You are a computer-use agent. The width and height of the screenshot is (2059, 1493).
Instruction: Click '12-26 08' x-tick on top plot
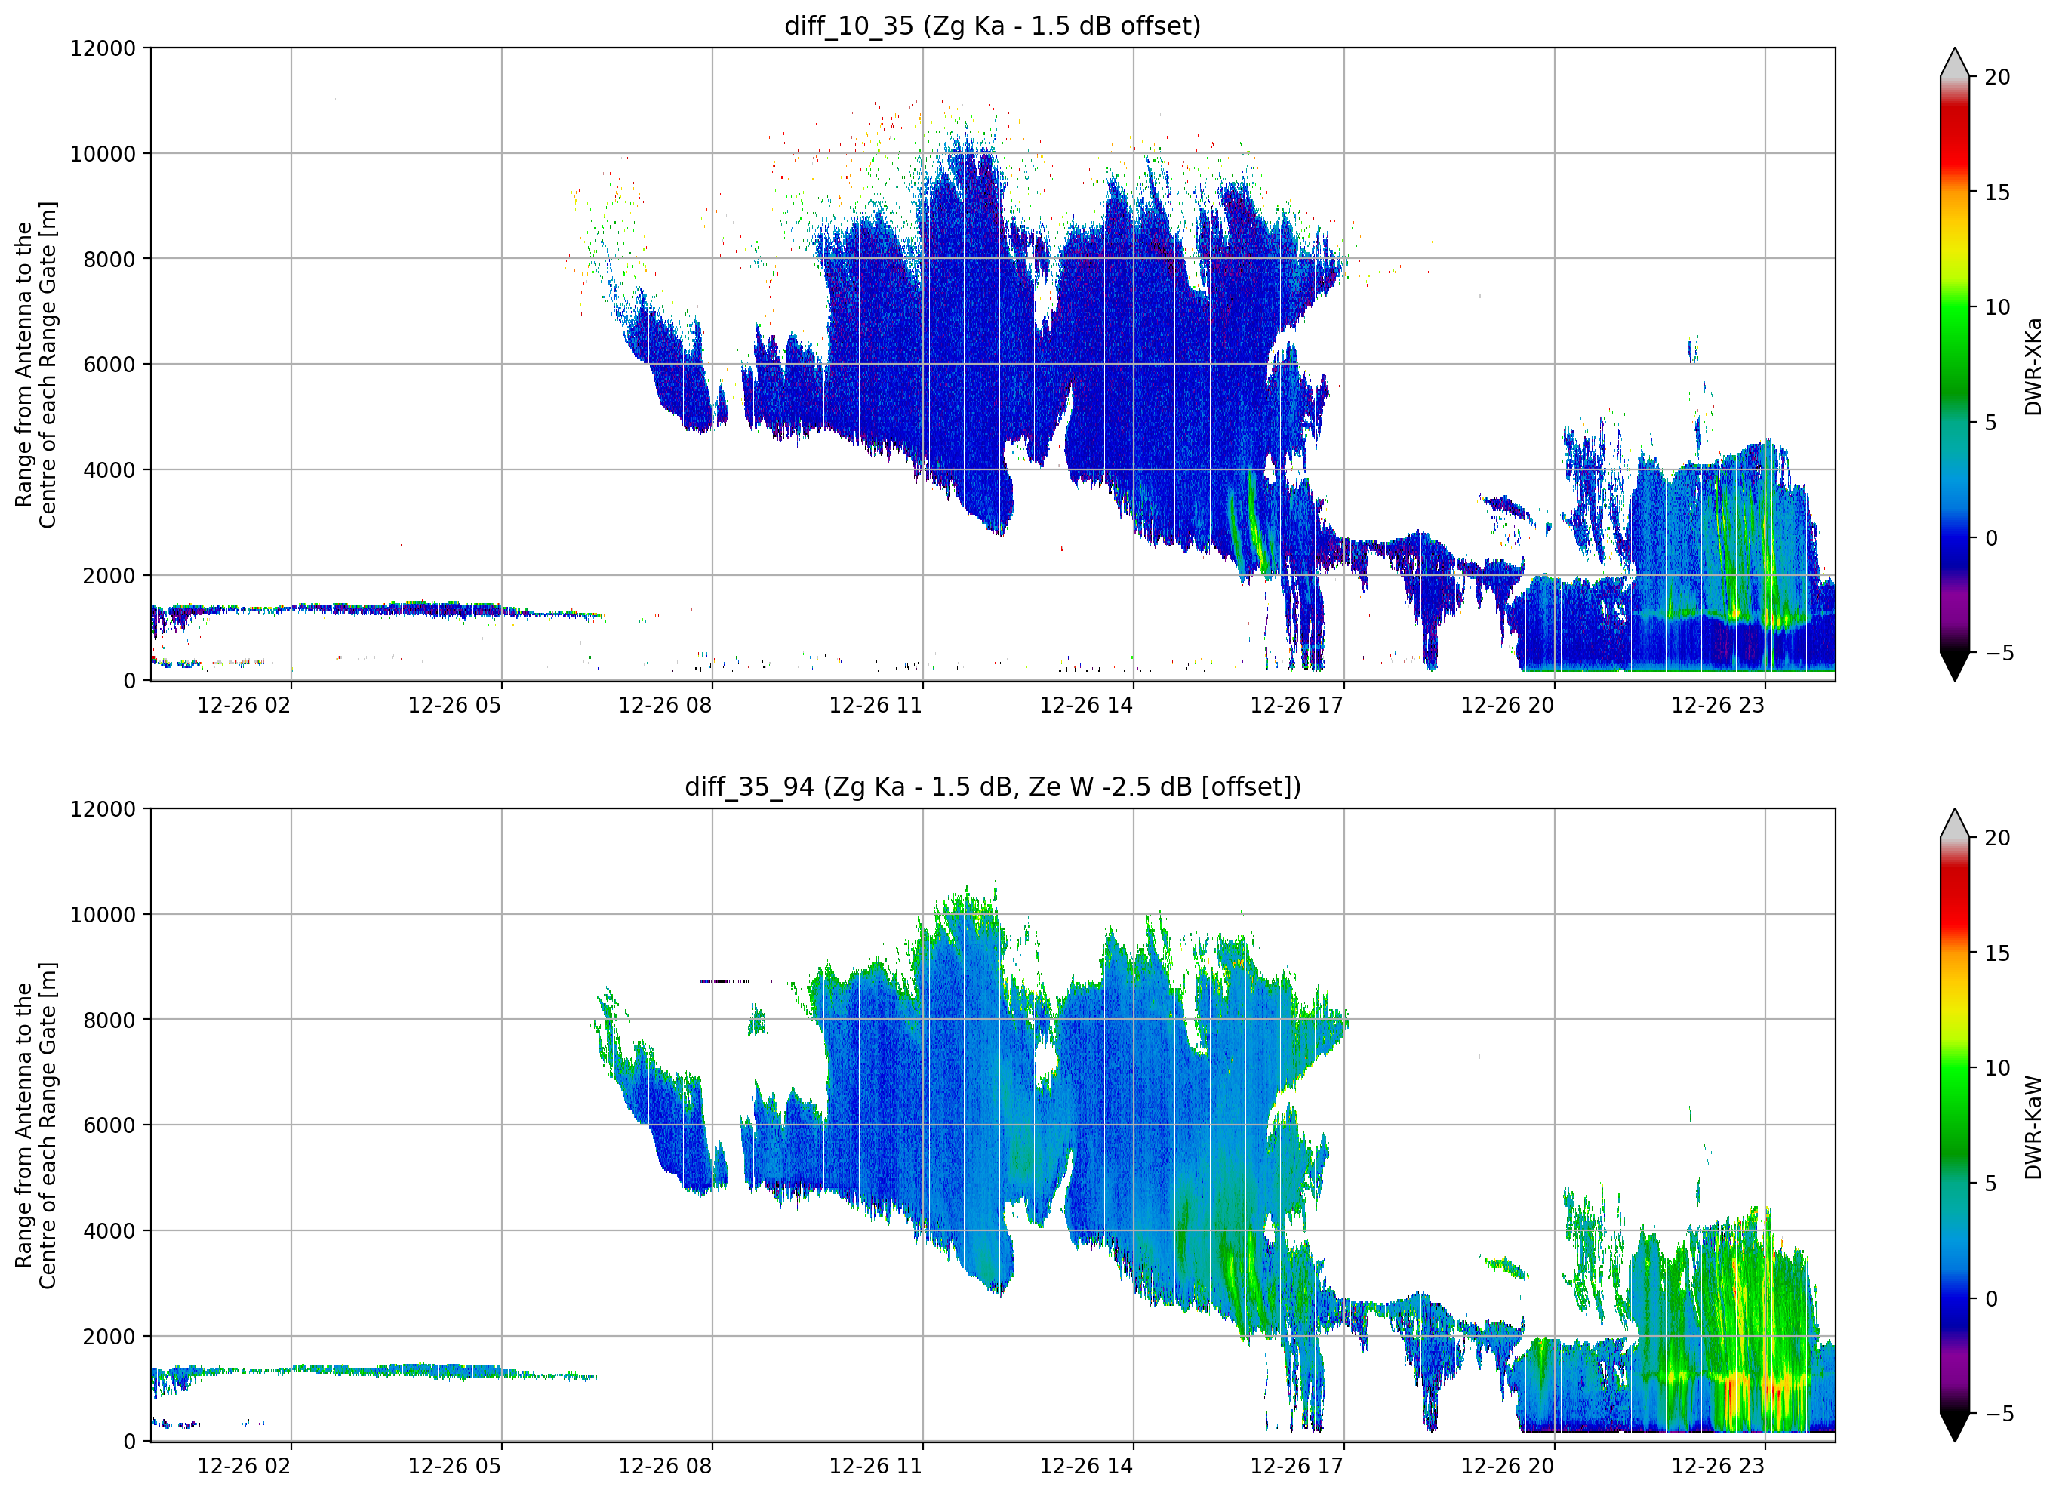pos(666,706)
